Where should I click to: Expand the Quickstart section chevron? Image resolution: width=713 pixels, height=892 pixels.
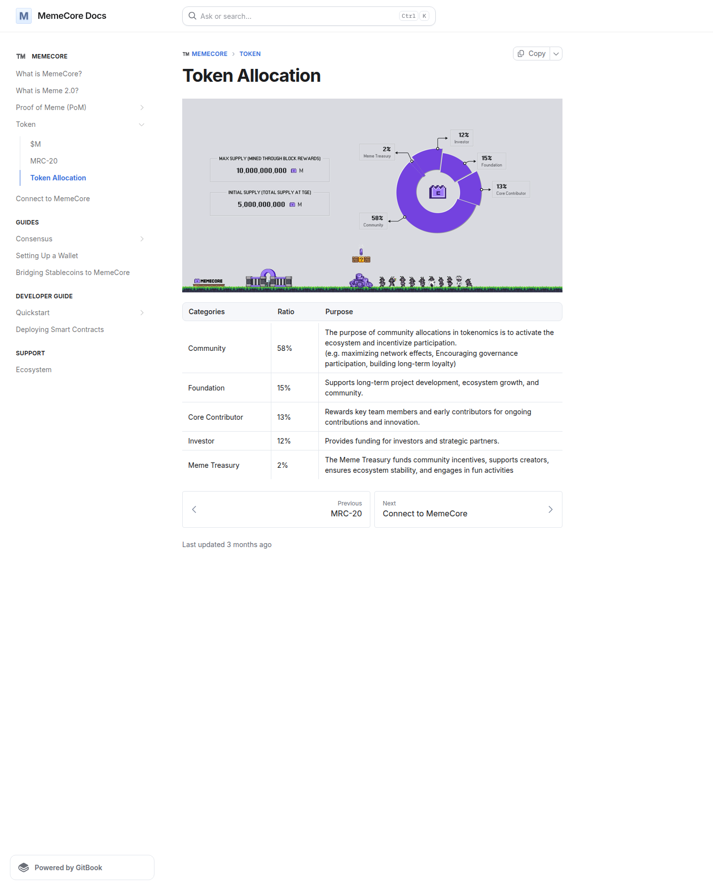(x=142, y=313)
